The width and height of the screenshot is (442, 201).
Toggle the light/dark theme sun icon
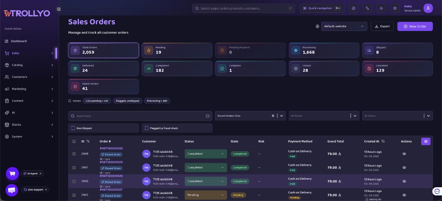(x=381, y=8)
